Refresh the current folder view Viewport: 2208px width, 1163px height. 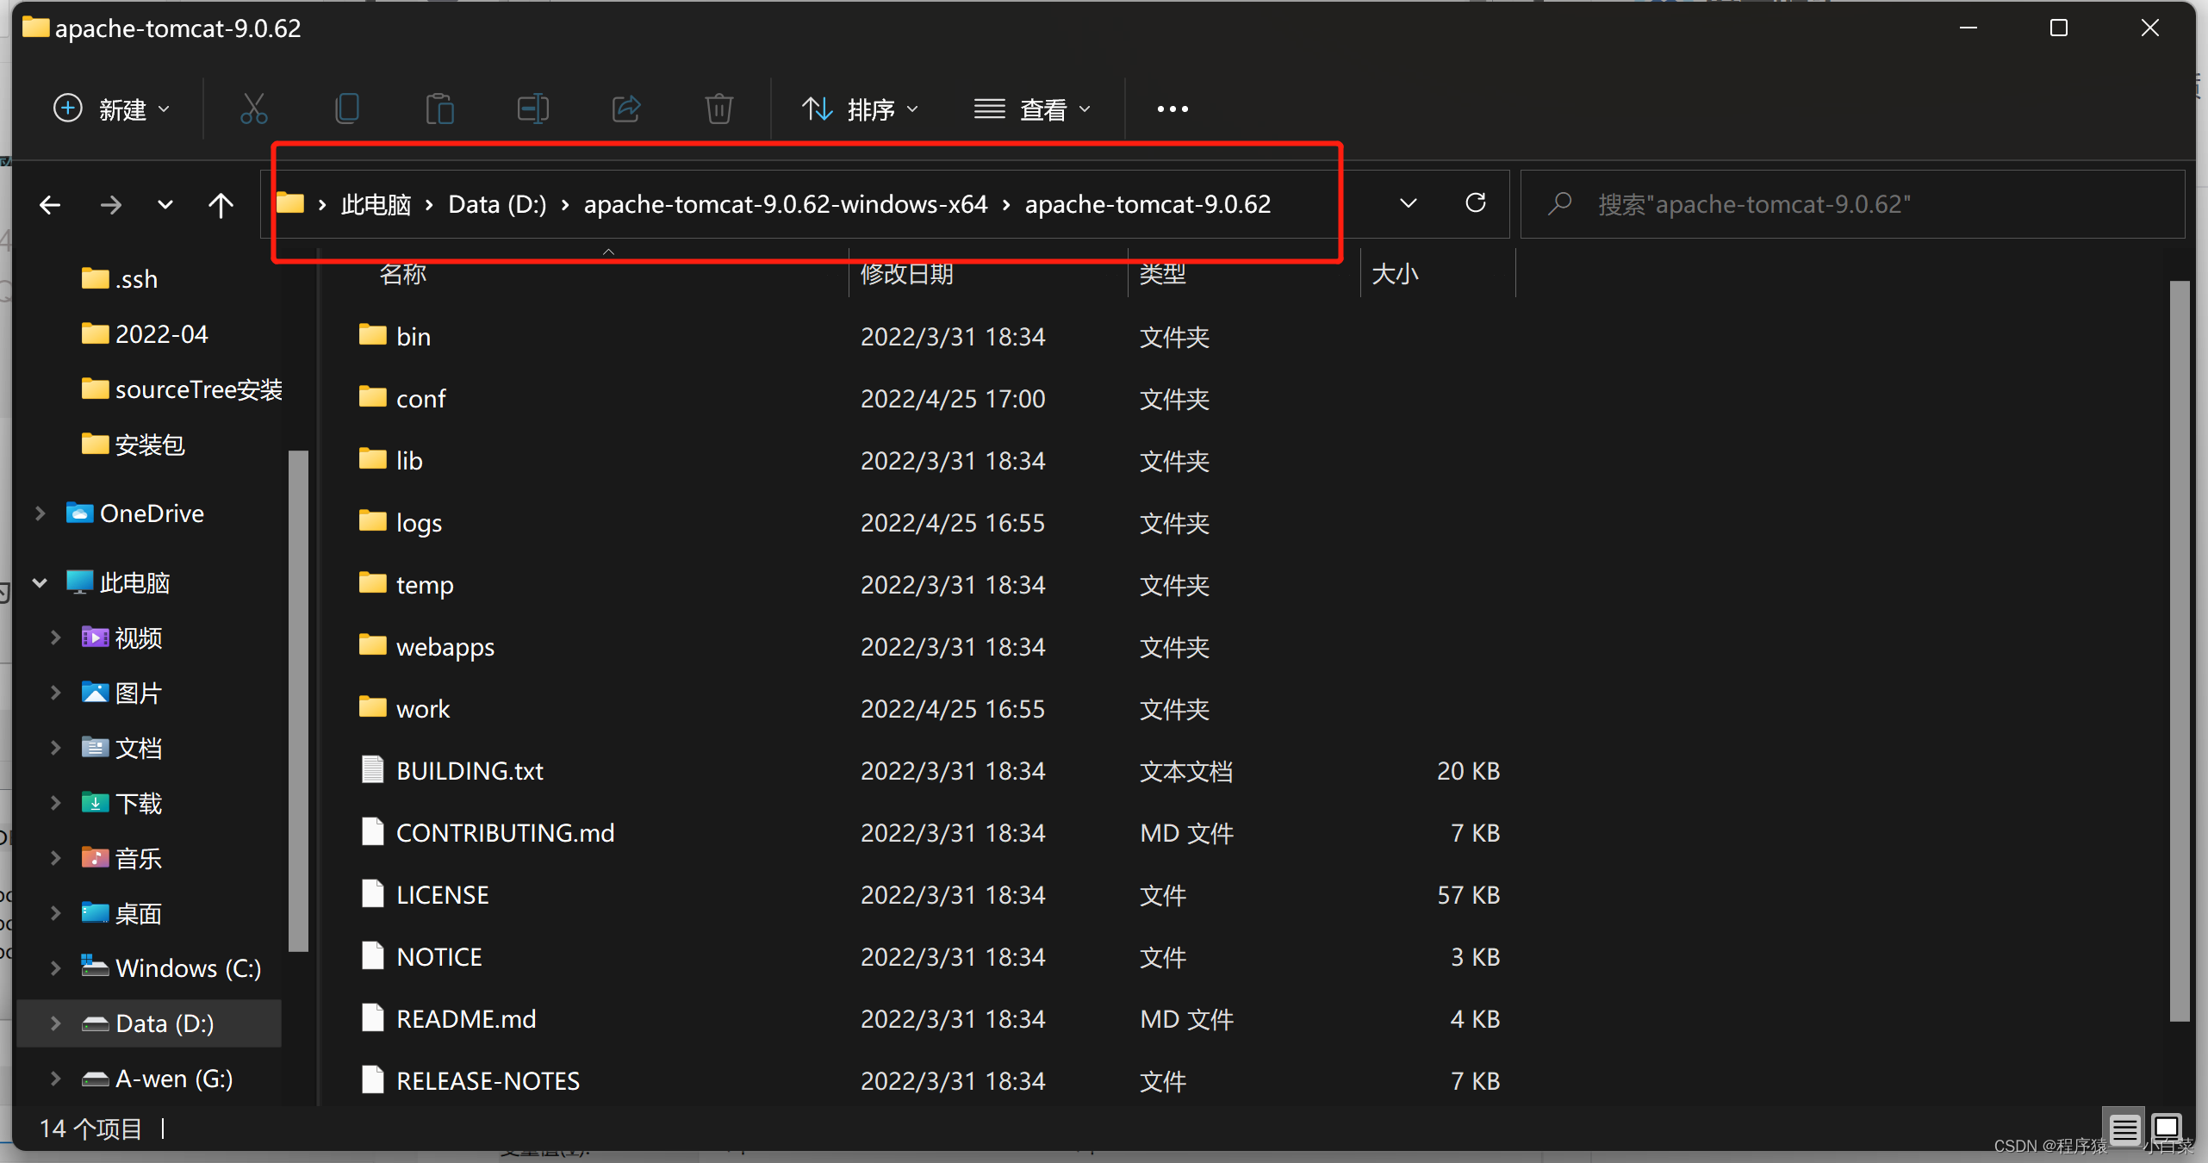tap(1476, 203)
